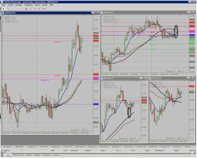Switch to AUDJPY,H4 chart tab
This screenshot has width=197, height=158.
[153, 147]
